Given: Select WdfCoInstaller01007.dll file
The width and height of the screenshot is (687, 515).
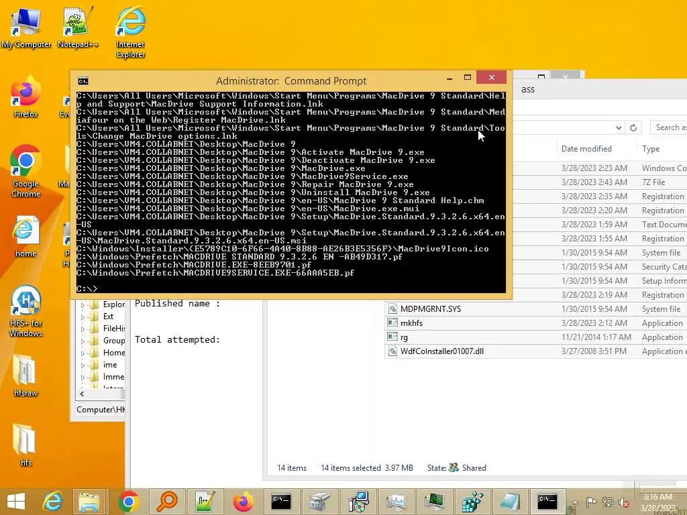Looking at the screenshot, I should tap(441, 351).
